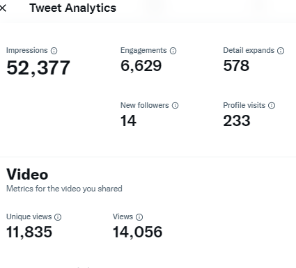Show info tooltip for Detail expands
This screenshot has width=296, height=268.
point(281,51)
